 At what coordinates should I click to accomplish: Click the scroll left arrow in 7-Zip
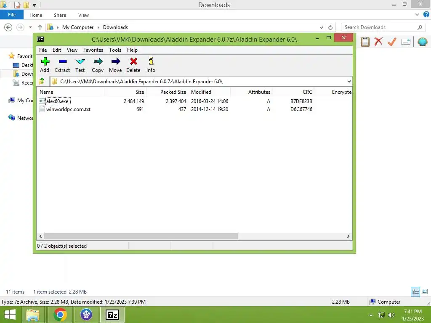click(x=41, y=236)
